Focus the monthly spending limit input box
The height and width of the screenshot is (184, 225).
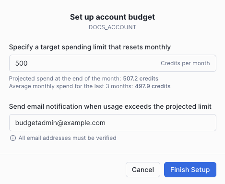[x=113, y=63]
